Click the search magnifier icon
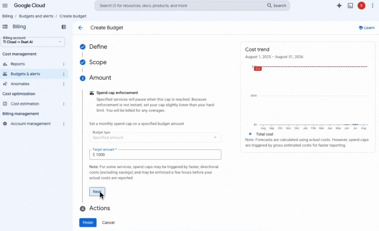 tap(269, 6)
